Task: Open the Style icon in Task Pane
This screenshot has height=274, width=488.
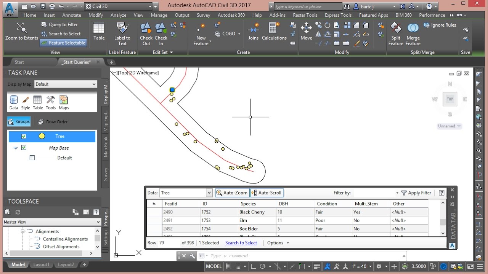Action: [26, 103]
